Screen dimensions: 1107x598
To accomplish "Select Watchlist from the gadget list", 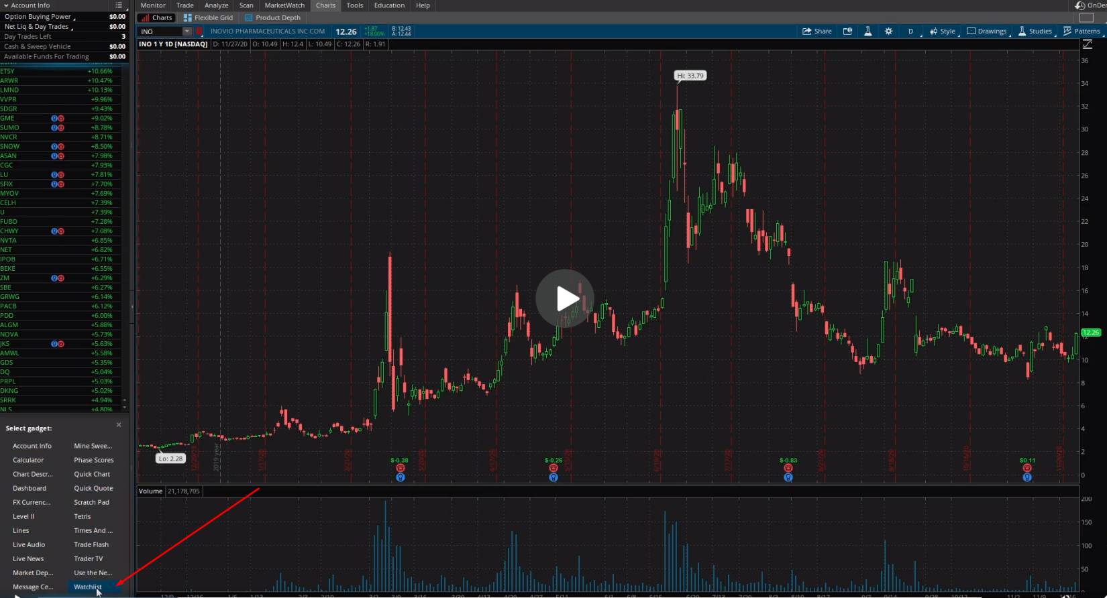I will (88, 587).
